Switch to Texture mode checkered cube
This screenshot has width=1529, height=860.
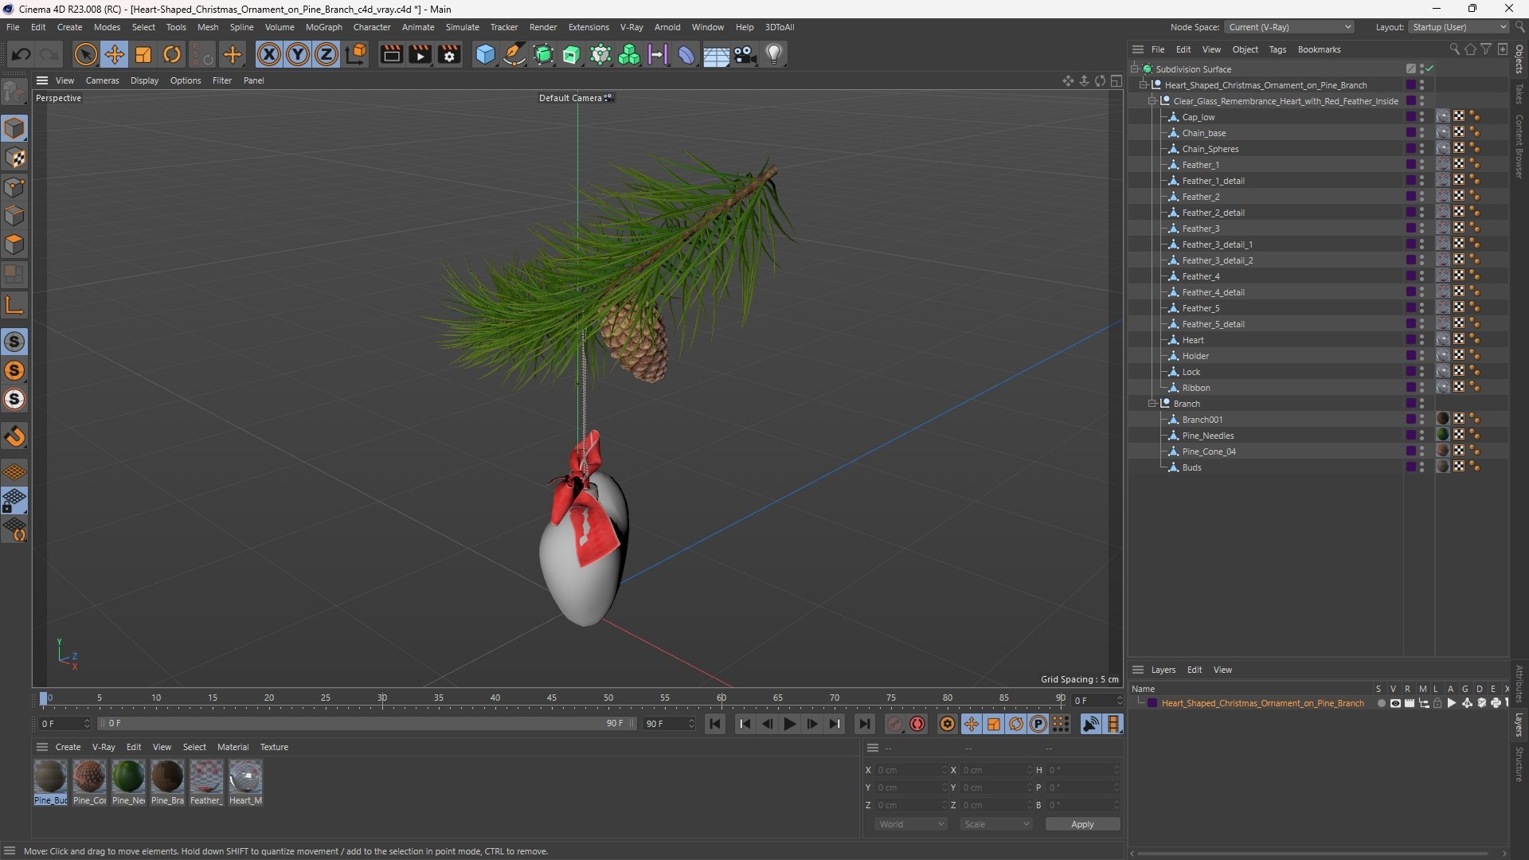click(x=14, y=158)
